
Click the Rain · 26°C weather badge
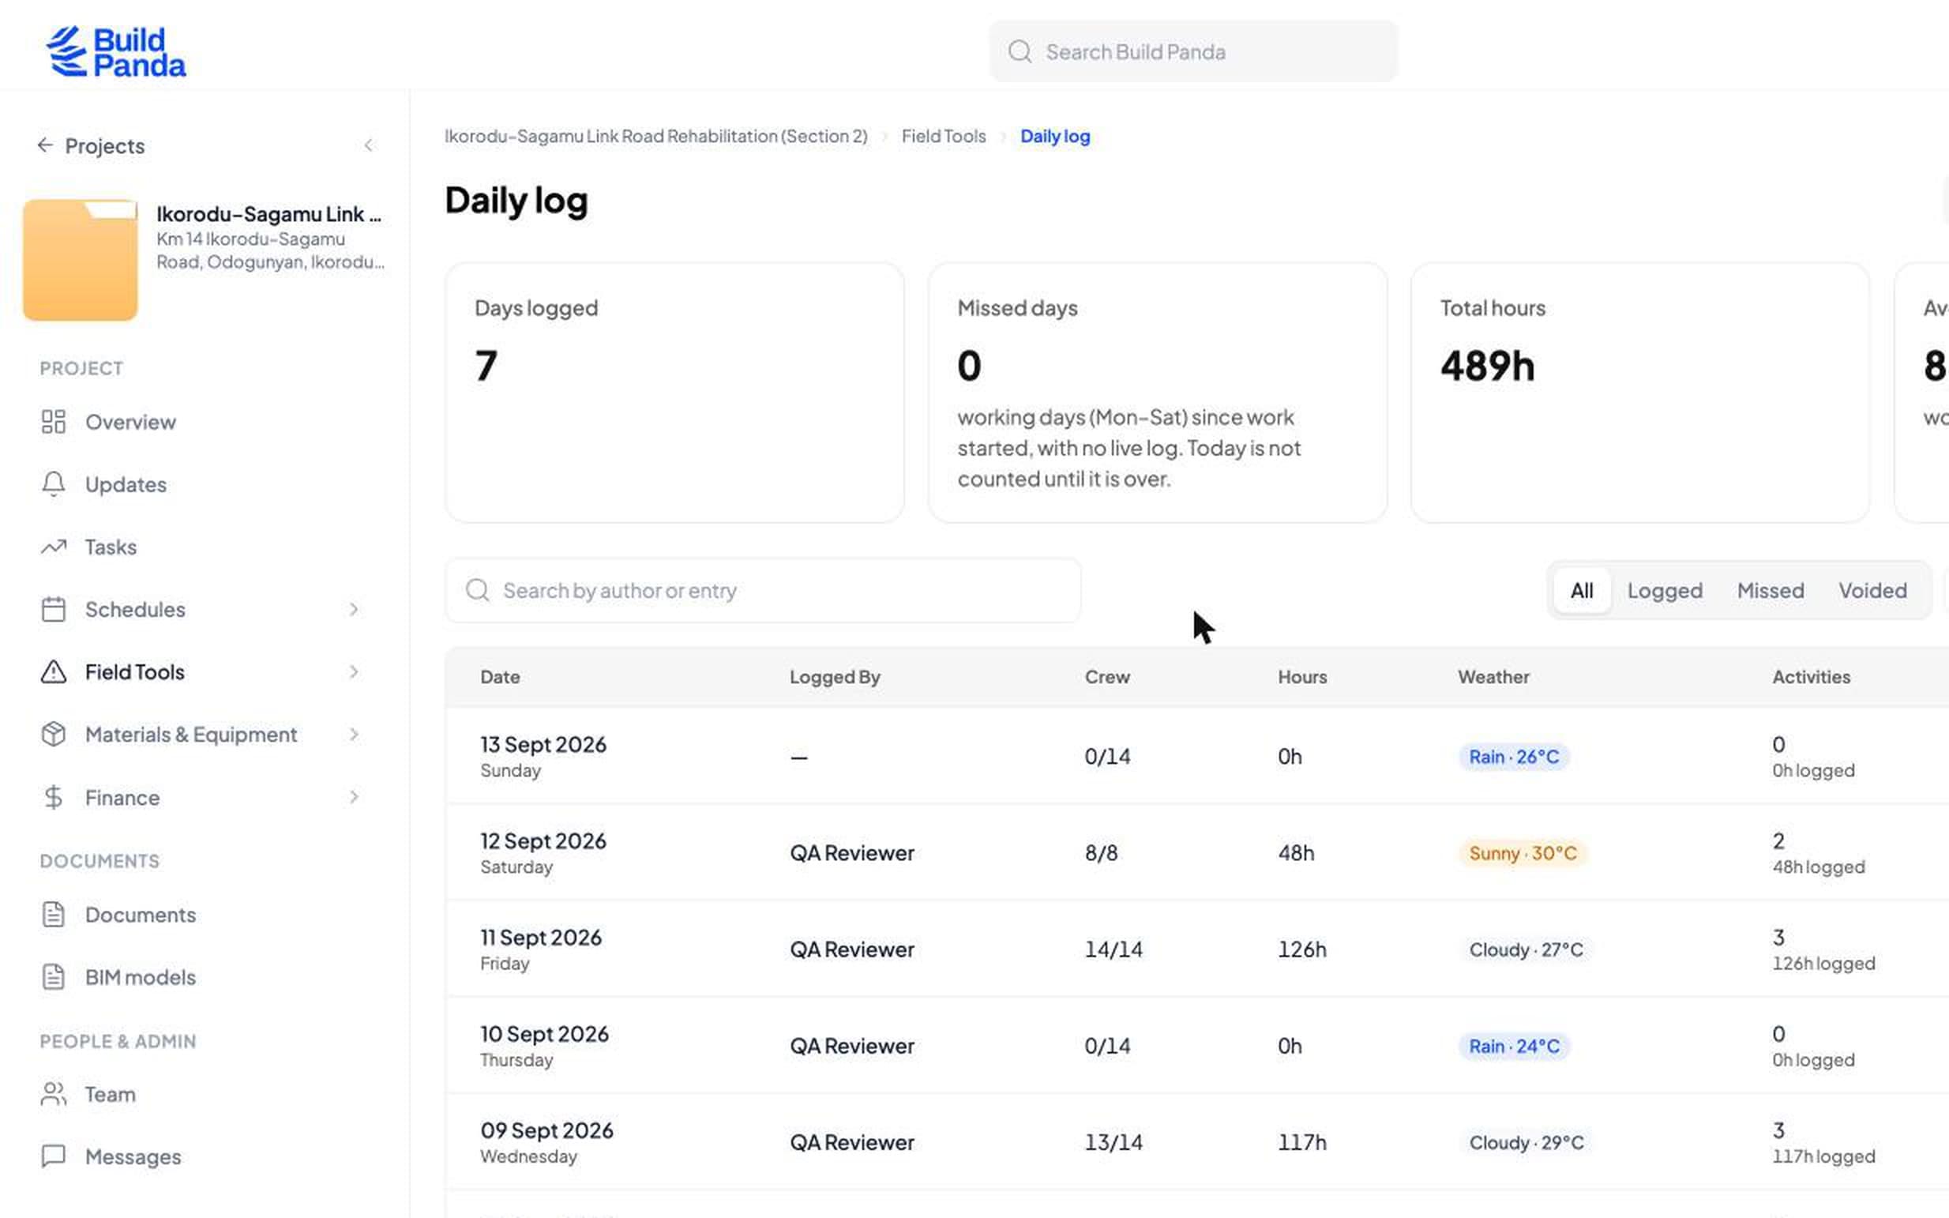point(1513,757)
